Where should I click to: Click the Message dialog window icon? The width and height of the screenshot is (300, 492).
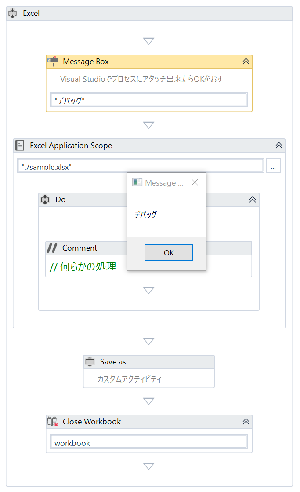click(137, 182)
